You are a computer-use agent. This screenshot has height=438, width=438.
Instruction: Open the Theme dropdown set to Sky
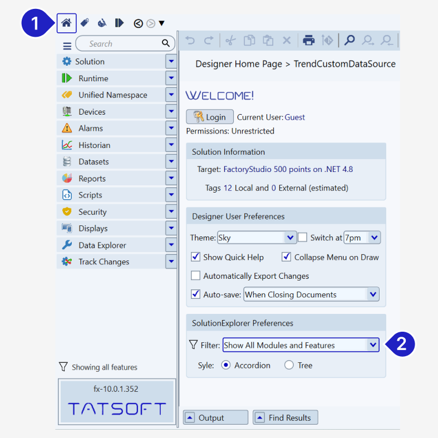click(x=257, y=238)
